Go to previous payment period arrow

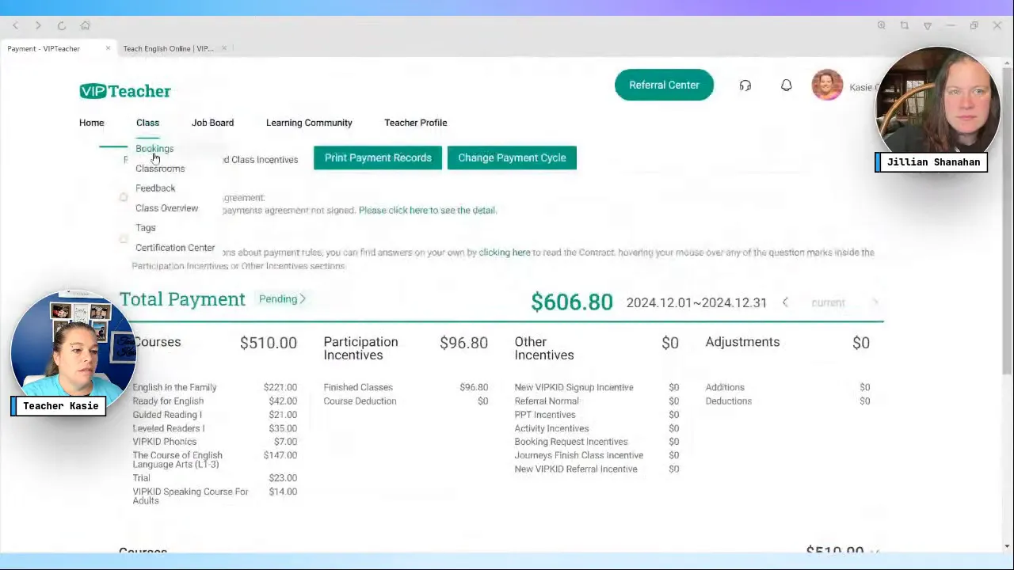(x=785, y=302)
